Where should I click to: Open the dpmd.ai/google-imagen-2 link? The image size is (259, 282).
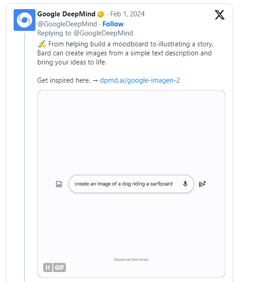point(140,80)
